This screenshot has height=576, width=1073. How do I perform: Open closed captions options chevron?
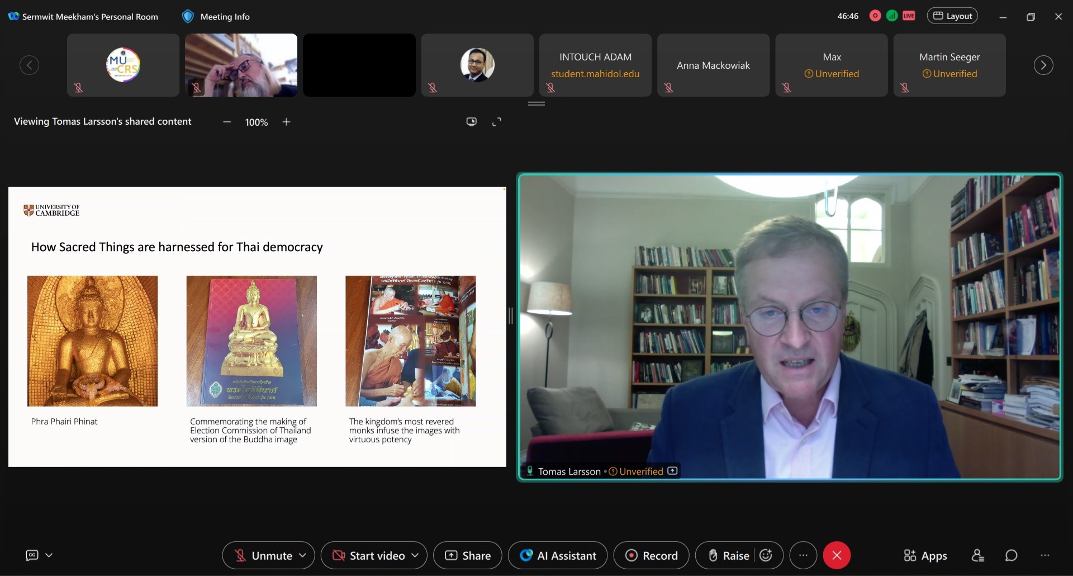tap(49, 555)
